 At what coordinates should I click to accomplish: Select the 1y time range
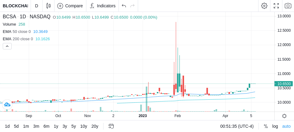56,127
